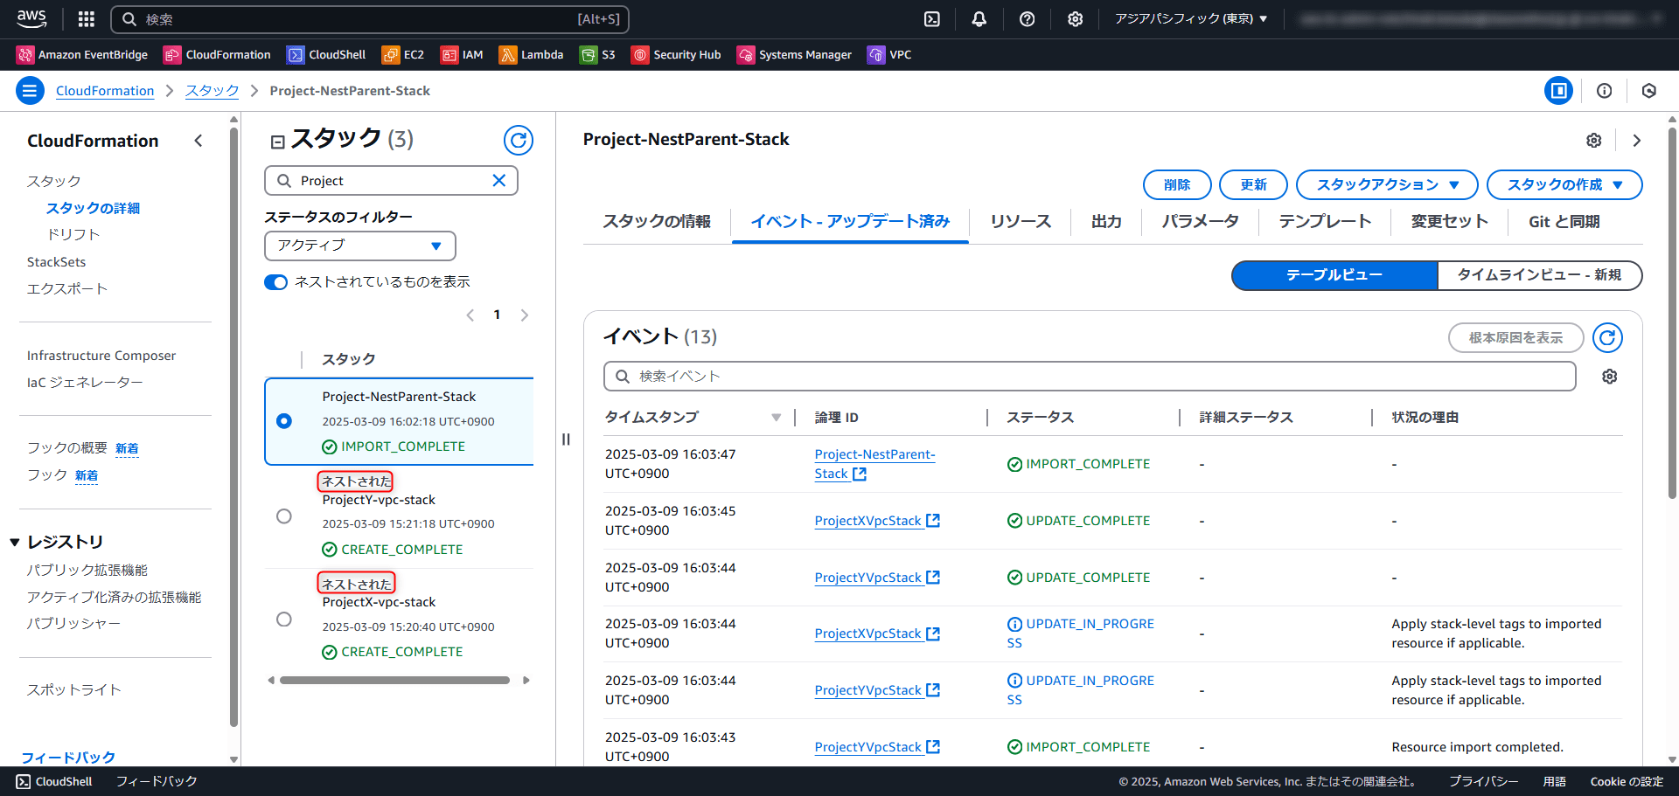Toggle showing nested stacks switch

click(275, 282)
